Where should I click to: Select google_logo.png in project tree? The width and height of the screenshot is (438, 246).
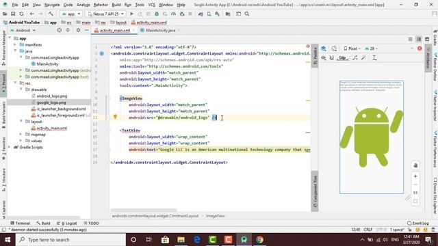pyautogui.click(x=51, y=102)
